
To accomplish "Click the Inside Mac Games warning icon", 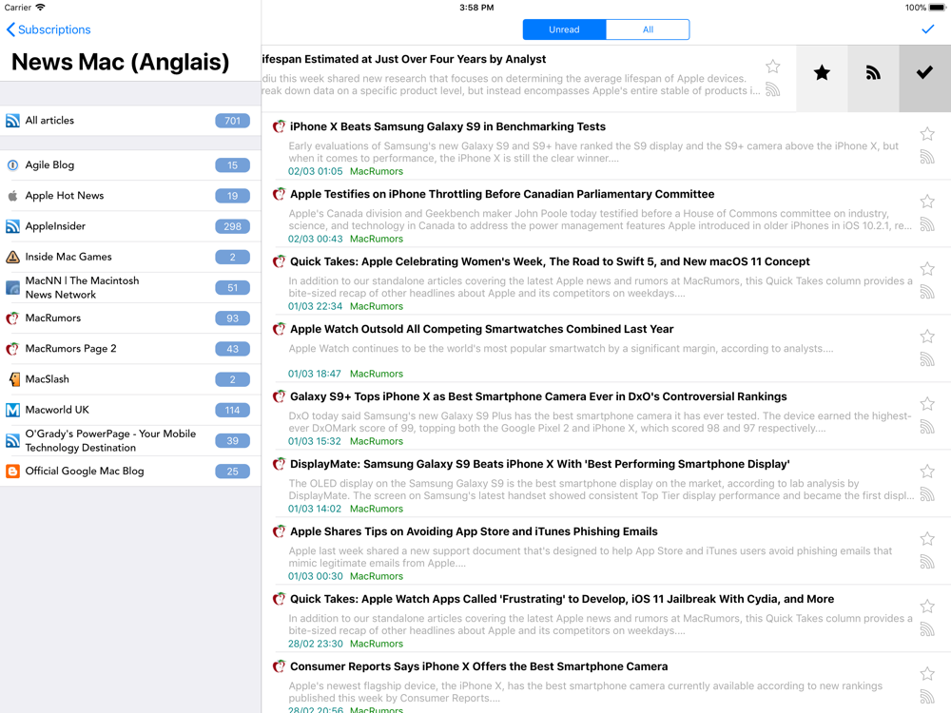I will [x=12, y=257].
